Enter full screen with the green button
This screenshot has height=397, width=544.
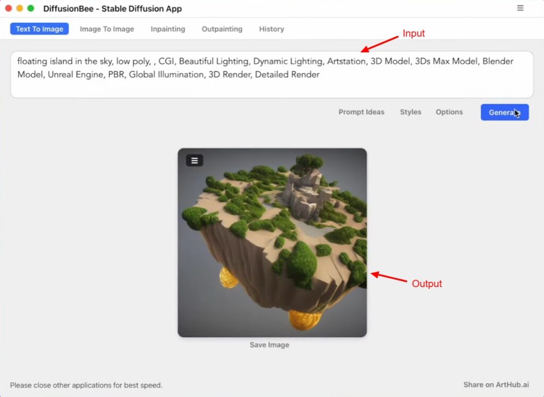(31, 9)
